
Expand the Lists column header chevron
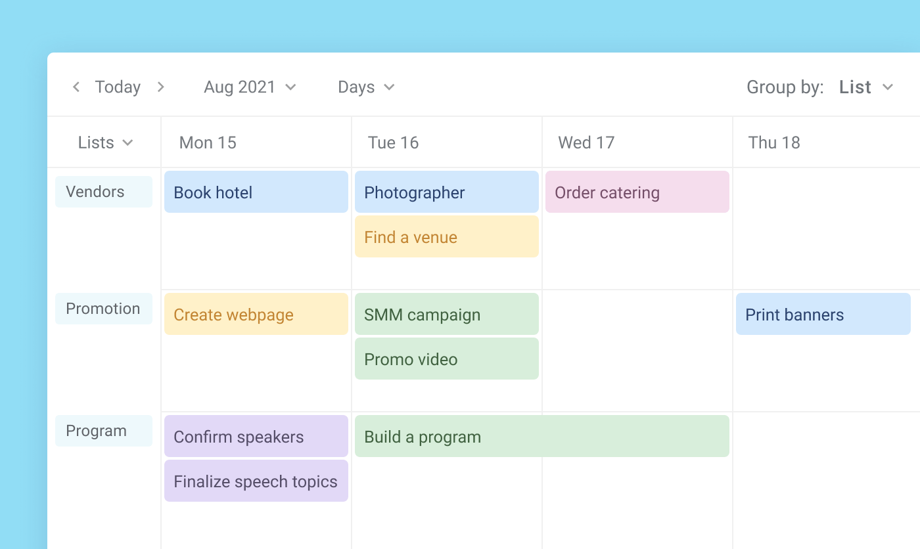click(x=127, y=143)
